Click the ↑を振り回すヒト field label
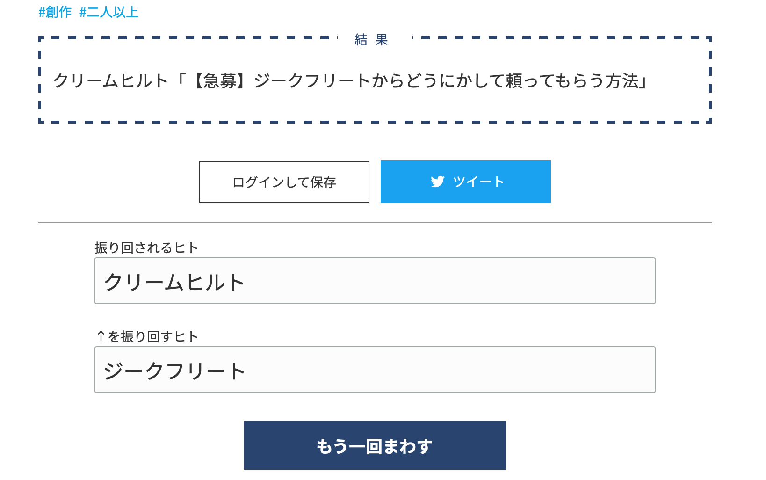 coord(147,336)
